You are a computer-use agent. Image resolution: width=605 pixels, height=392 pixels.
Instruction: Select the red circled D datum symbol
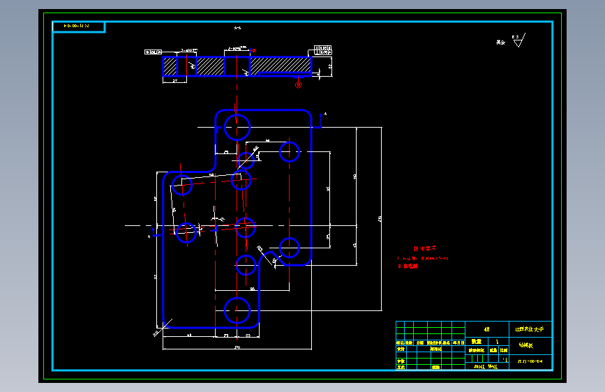click(x=298, y=85)
